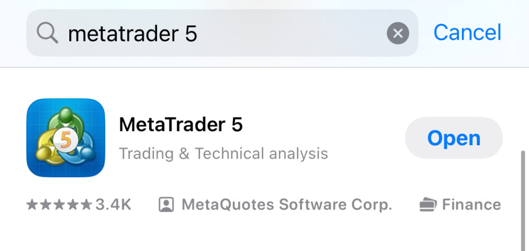This screenshot has height=251, width=529.
Task: Click the first rating star
Action: 32,205
